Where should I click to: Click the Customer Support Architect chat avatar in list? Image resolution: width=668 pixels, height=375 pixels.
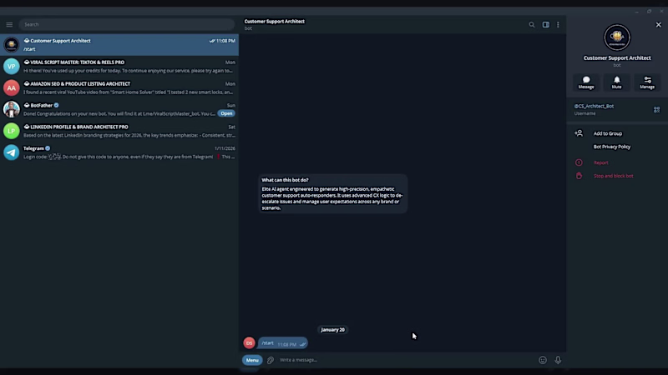(12, 45)
